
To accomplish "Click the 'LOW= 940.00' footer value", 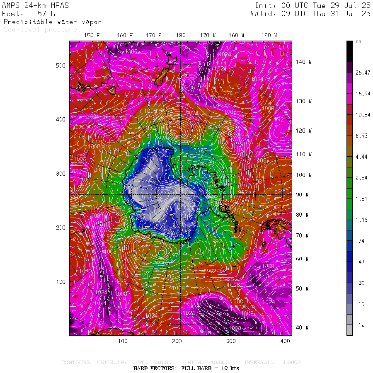I will tap(152, 363).
